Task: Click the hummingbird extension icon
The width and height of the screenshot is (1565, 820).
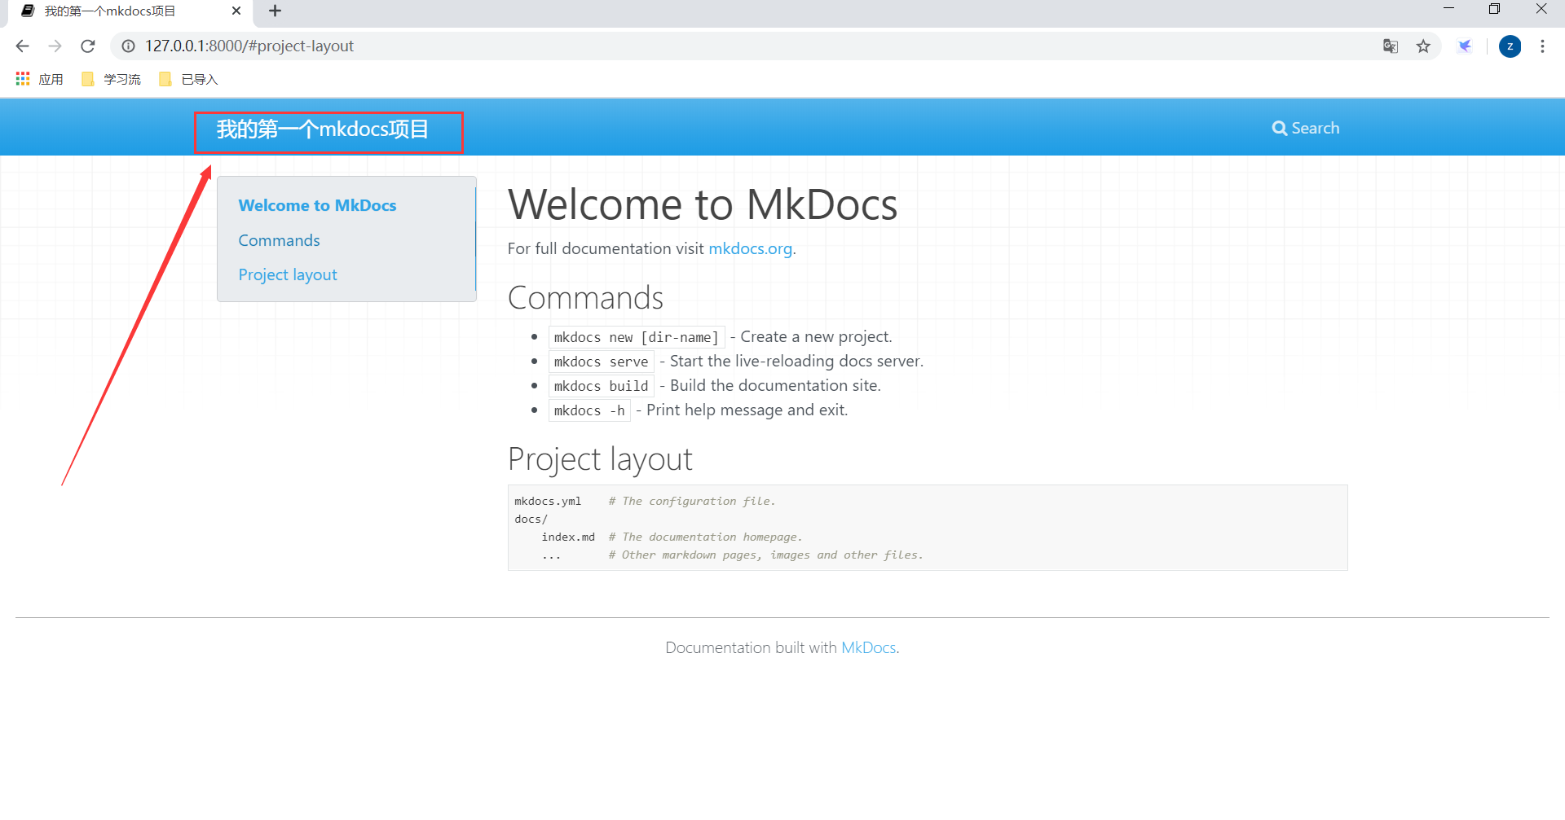Action: pyautogui.click(x=1465, y=46)
